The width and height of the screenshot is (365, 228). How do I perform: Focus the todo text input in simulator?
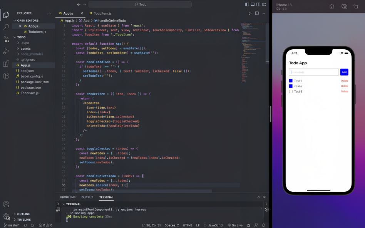pos(313,72)
